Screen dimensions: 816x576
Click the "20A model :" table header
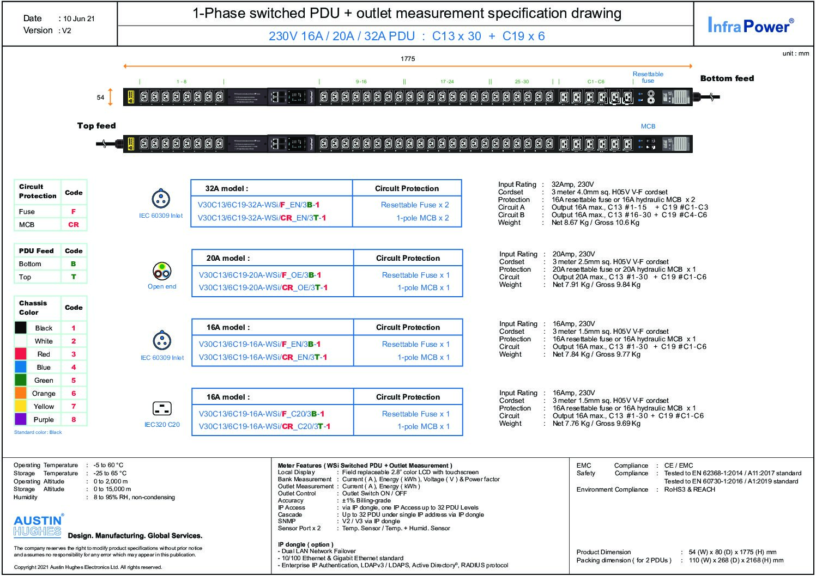[228, 258]
